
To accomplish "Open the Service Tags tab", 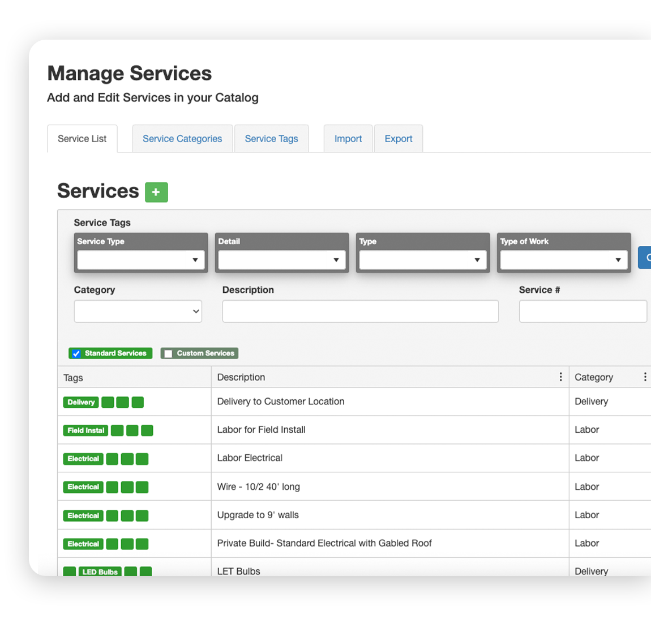I will 271,138.
